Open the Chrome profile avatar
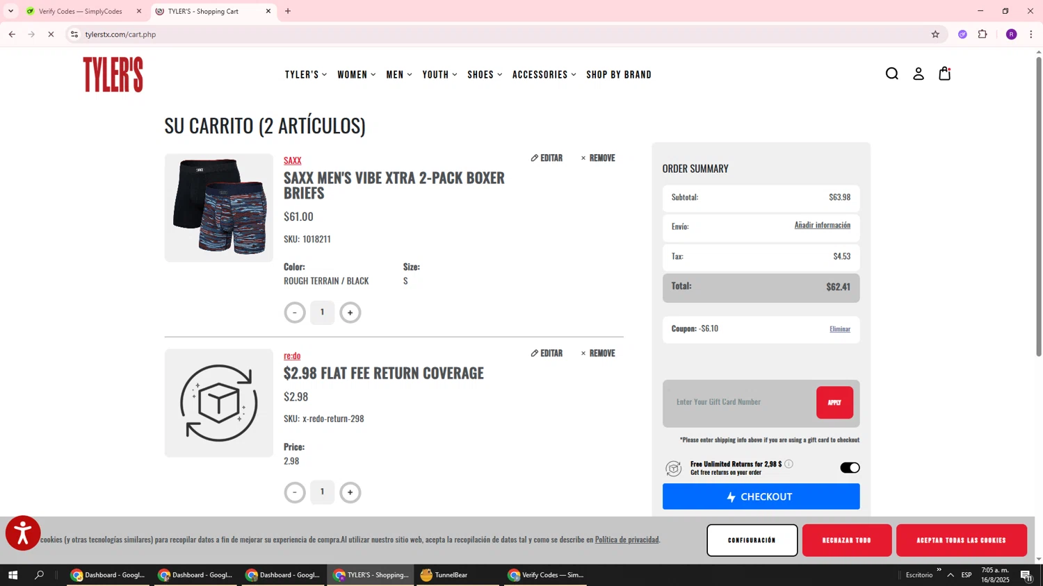 (1011, 34)
